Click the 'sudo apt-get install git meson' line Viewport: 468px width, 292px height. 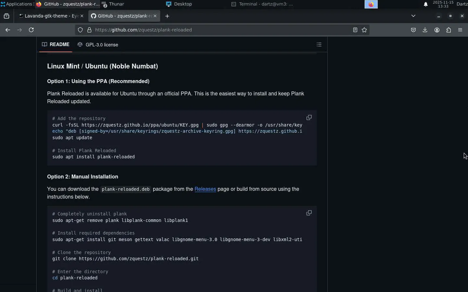pos(177,239)
